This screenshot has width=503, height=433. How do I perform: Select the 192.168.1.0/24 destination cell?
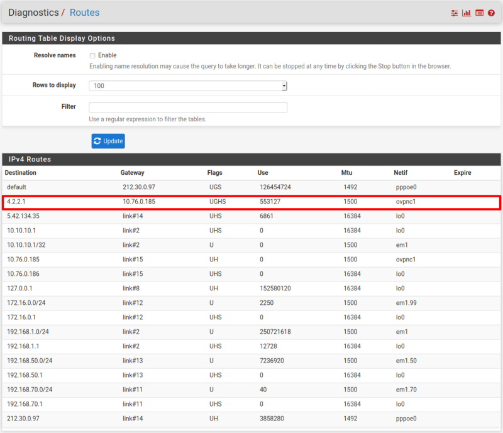point(28,331)
